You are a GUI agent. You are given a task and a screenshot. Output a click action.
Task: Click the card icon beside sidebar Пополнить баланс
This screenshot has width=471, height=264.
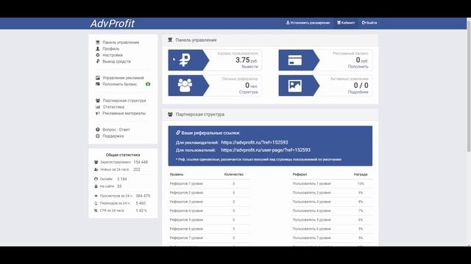click(x=98, y=84)
